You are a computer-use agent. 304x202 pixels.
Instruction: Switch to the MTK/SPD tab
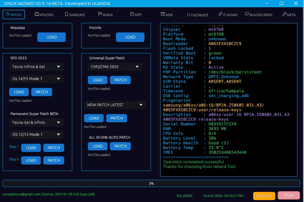pyautogui.click(x=44, y=15)
